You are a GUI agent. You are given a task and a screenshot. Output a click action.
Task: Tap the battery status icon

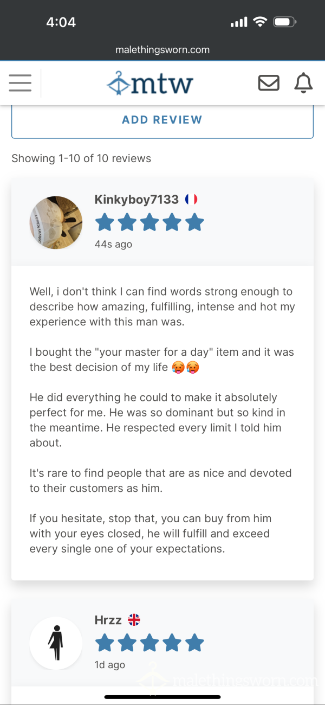tap(284, 22)
